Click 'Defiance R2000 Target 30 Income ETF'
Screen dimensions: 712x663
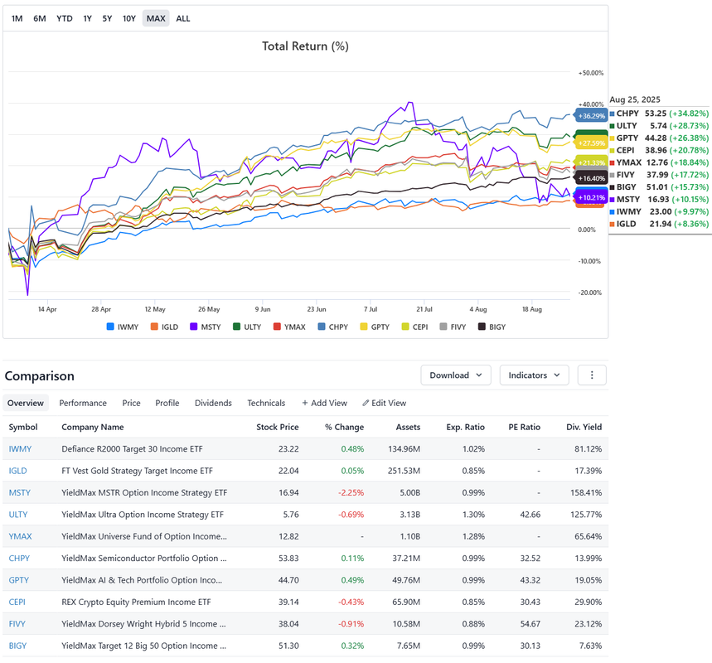[x=132, y=448]
